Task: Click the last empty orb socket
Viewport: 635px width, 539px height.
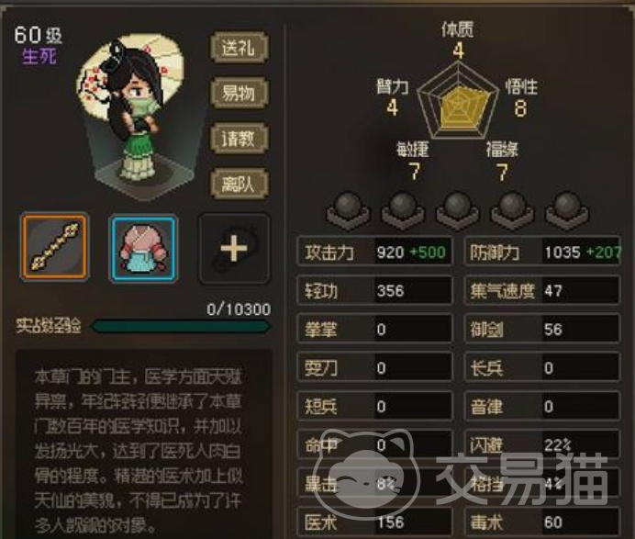Action: click(567, 210)
